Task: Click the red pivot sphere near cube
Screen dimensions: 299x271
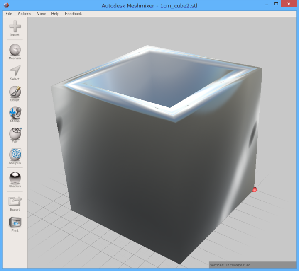Action: [255, 189]
